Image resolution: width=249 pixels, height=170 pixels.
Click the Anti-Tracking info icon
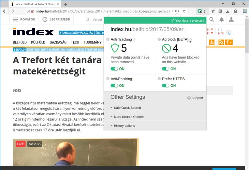pos(108,39)
